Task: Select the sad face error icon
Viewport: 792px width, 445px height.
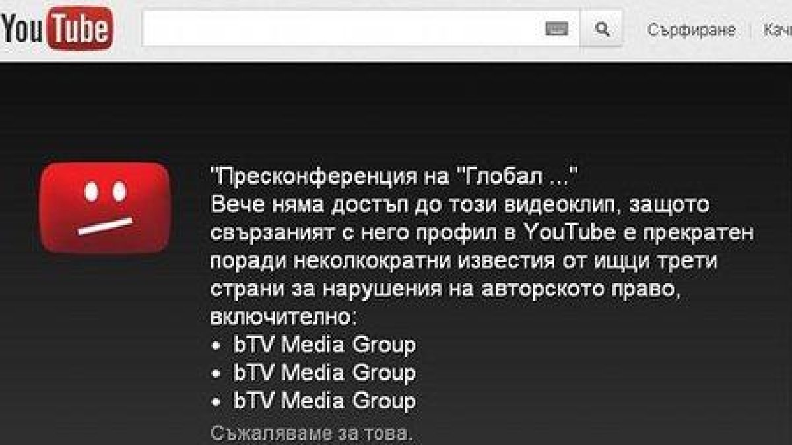Action: 105,208
